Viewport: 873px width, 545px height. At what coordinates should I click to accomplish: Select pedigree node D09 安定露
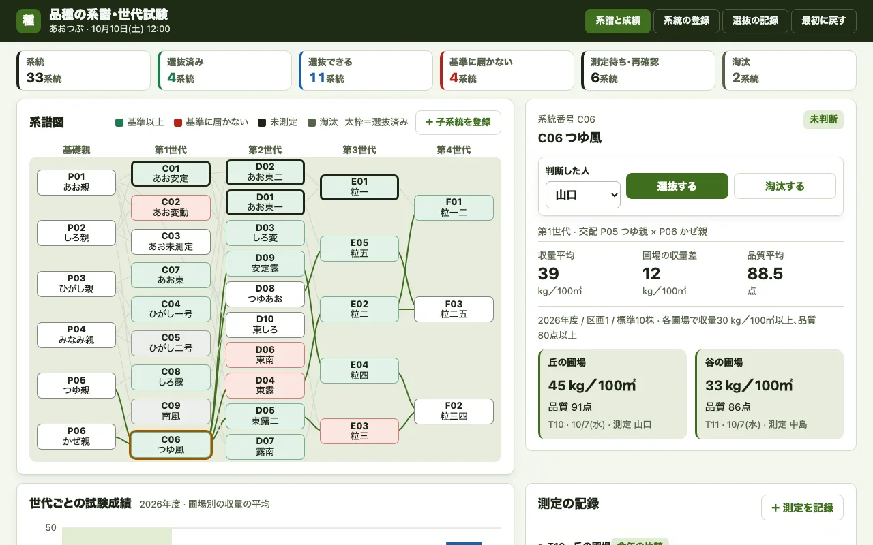[x=265, y=264]
